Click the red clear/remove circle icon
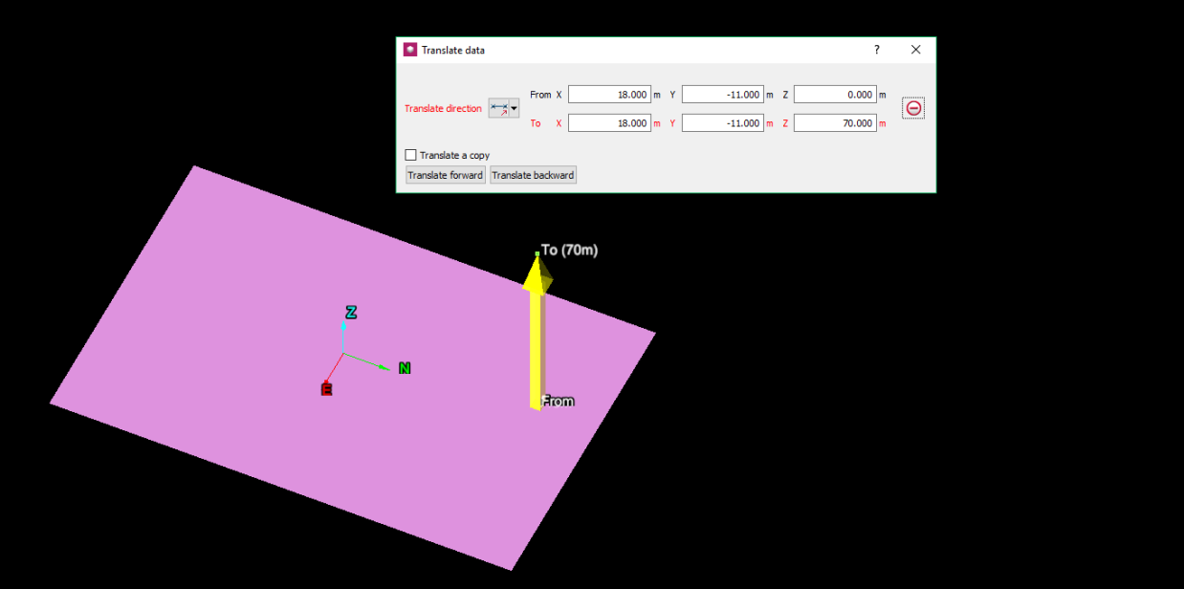 pos(913,108)
